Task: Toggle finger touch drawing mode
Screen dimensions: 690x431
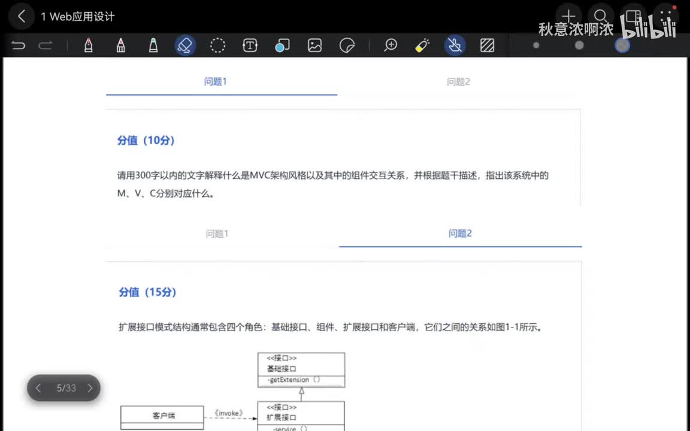Action: 455,45
